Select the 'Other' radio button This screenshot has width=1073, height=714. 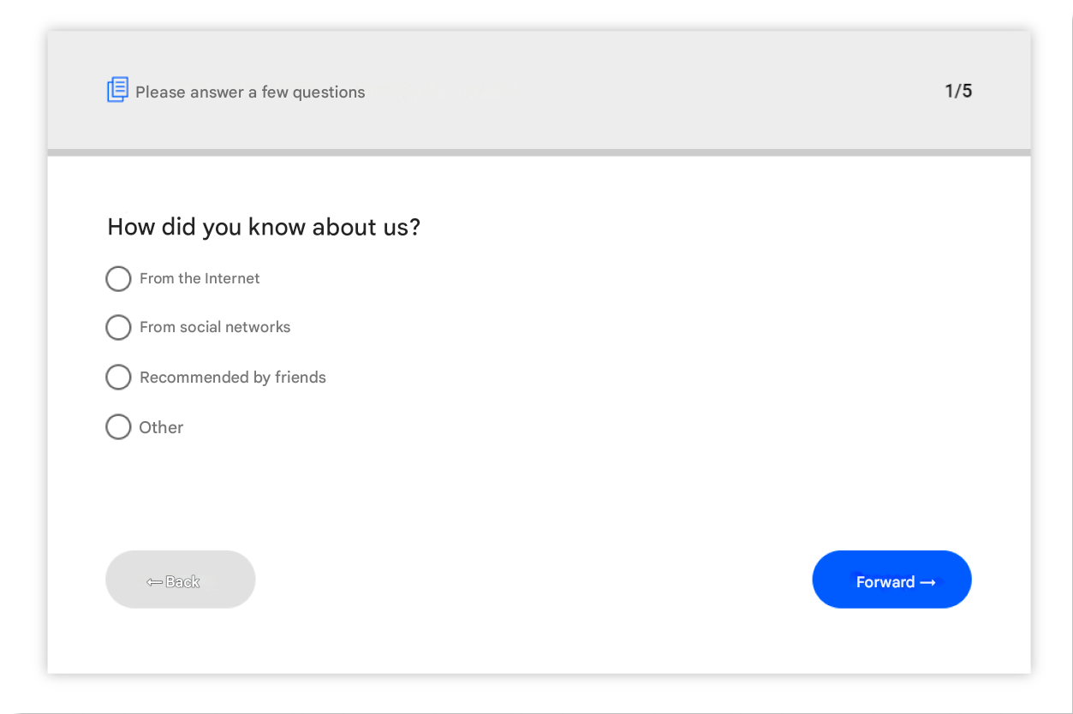tap(118, 427)
